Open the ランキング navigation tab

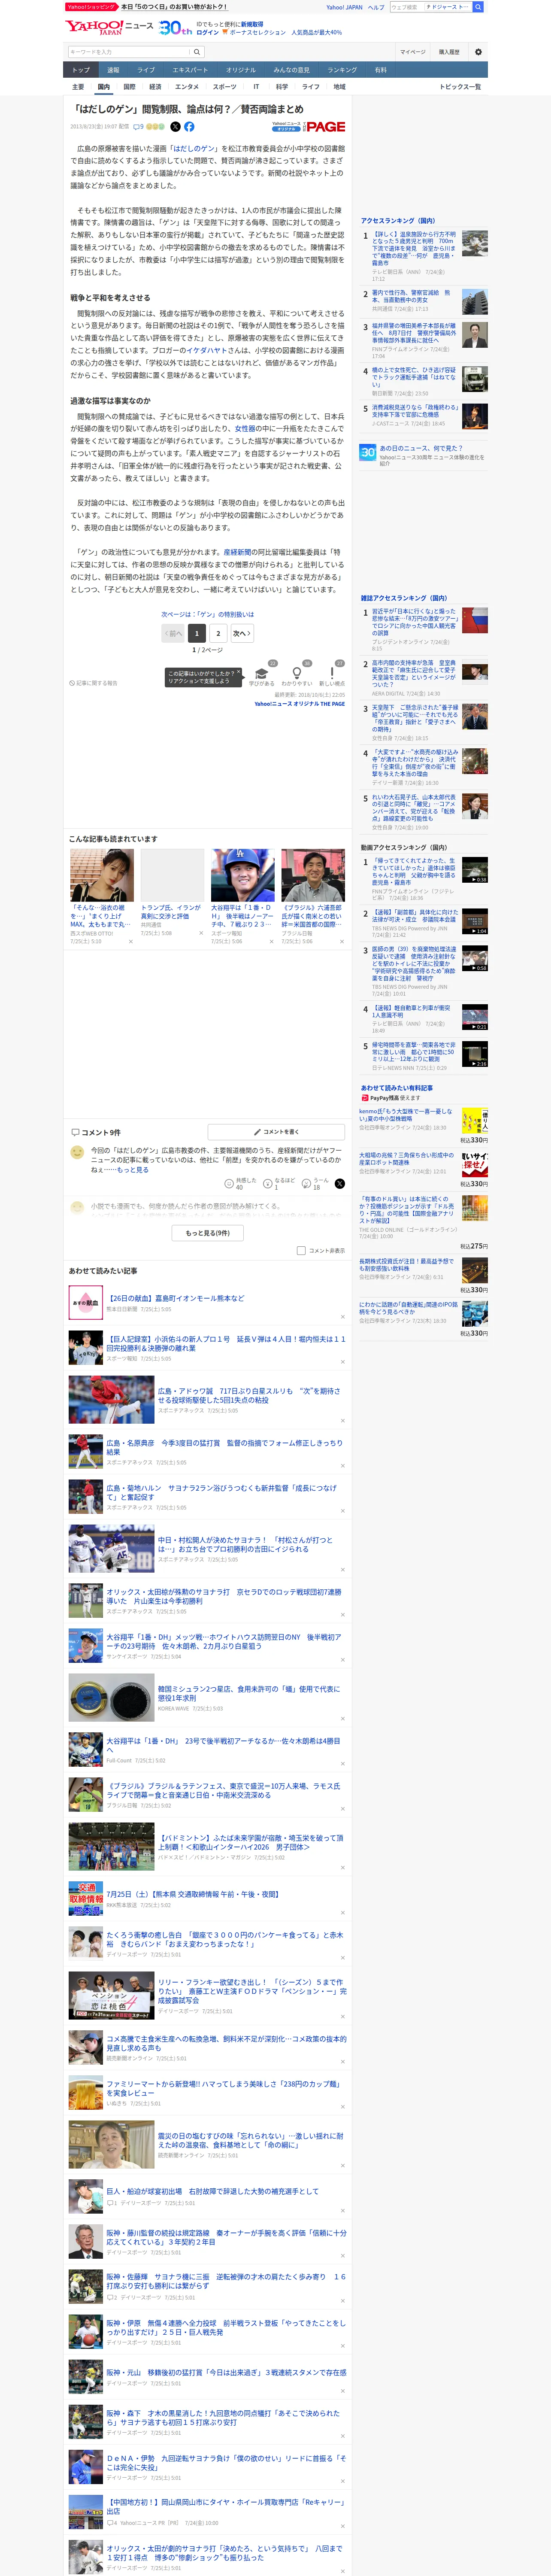point(342,70)
